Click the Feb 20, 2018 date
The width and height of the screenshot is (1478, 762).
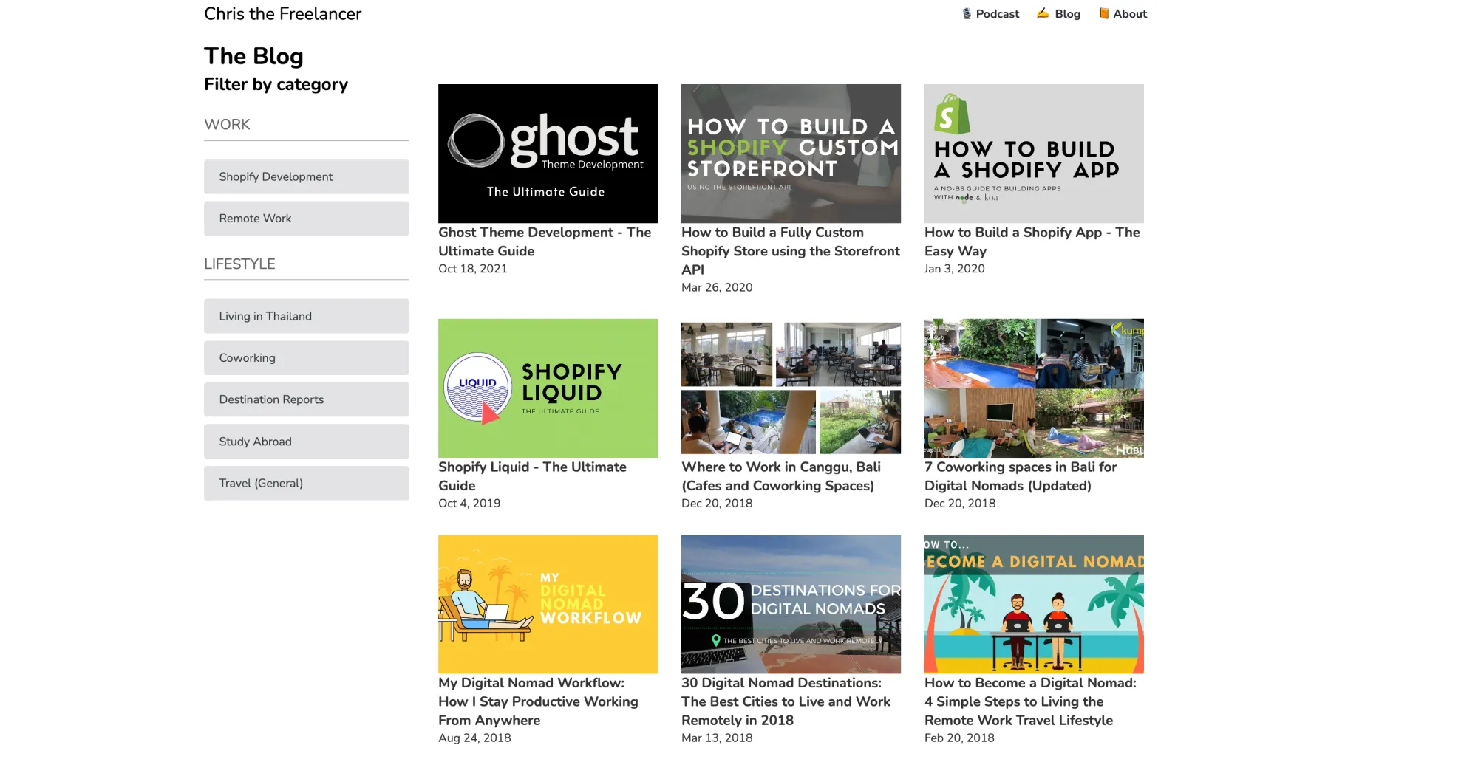[x=959, y=738]
